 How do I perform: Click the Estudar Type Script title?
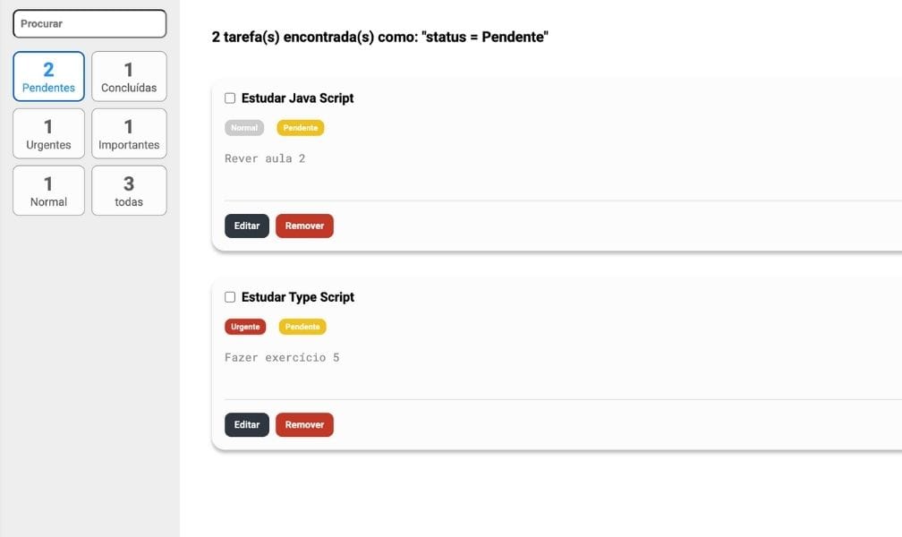pos(298,297)
